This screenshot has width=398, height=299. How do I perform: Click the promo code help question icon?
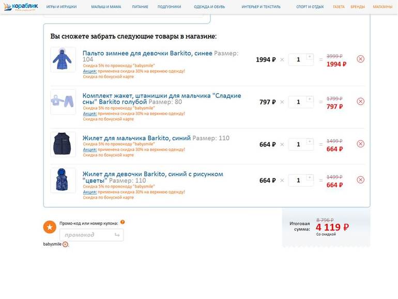click(123, 222)
